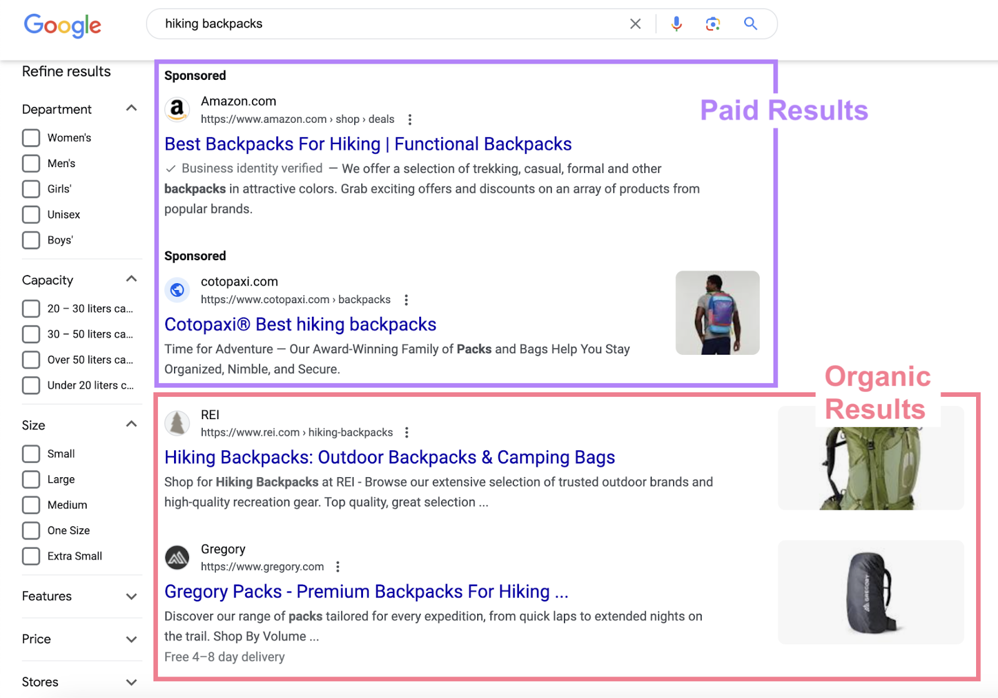Viewport: 998px width, 698px height.
Task: Tick the Extra Small size checkbox
Action: (31, 556)
